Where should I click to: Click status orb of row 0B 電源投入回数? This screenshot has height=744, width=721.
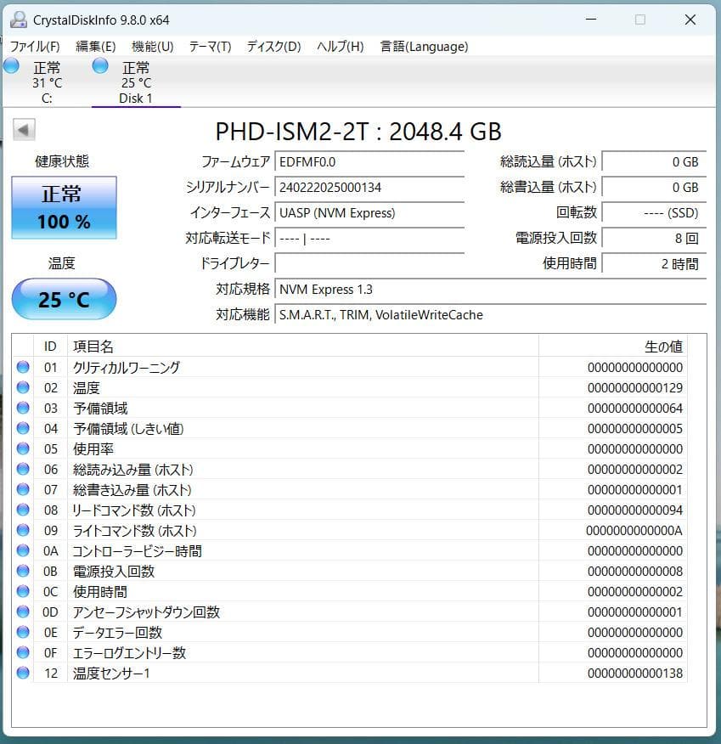(23, 571)
